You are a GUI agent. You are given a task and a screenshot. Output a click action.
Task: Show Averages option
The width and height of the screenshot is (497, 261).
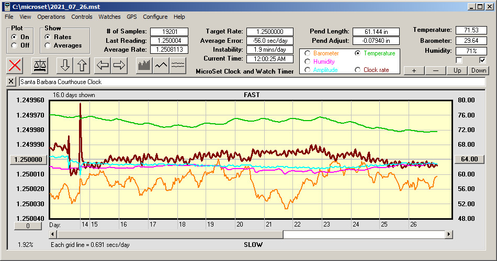[x=48, y=45]
